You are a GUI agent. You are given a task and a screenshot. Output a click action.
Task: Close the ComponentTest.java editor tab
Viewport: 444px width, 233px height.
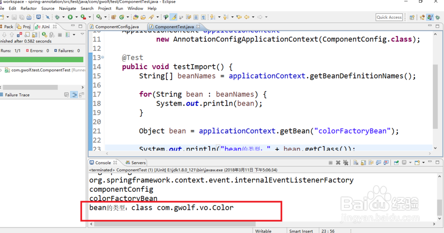click(198, 27)
